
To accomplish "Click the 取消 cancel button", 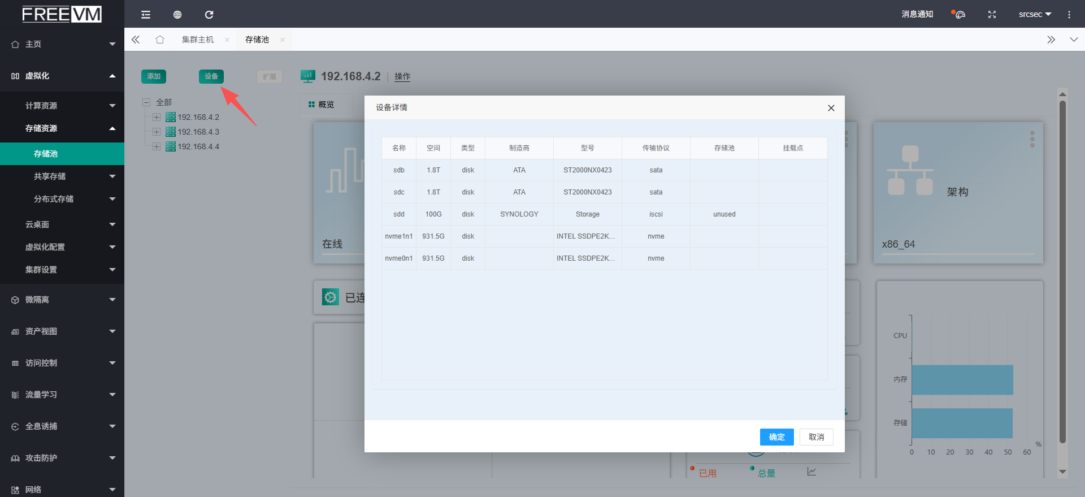I will pos(816,437).
